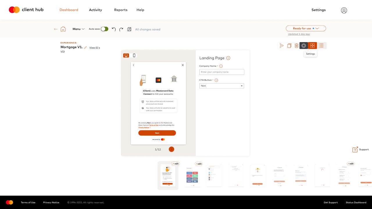Click the Company Name info icon
372x209 pixels.
click(221, 66)
